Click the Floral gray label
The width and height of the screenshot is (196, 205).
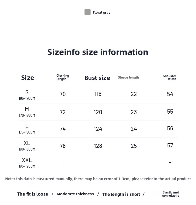pyautogui.click(x=101, y=12)
